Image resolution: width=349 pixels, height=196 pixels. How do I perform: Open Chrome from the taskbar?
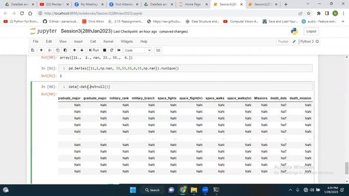183,190
